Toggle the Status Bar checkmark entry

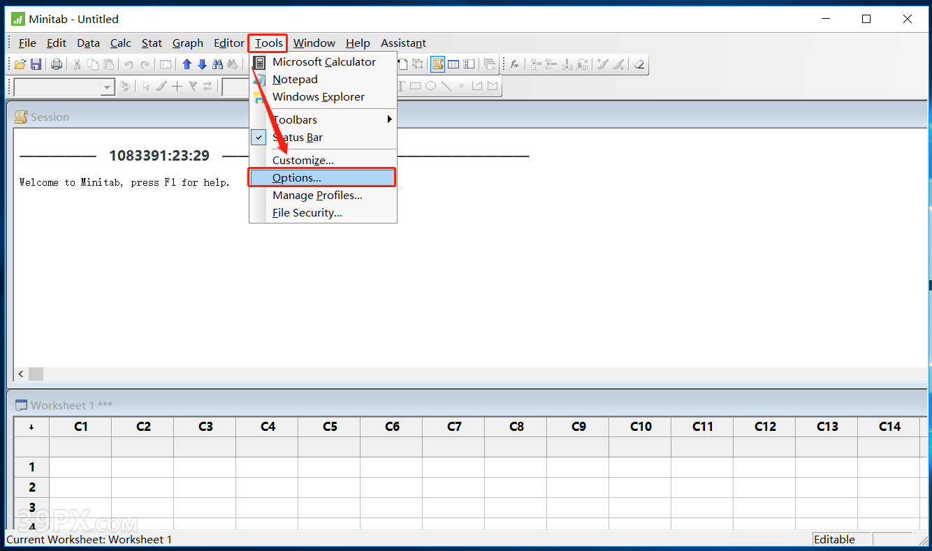[323, 138]
